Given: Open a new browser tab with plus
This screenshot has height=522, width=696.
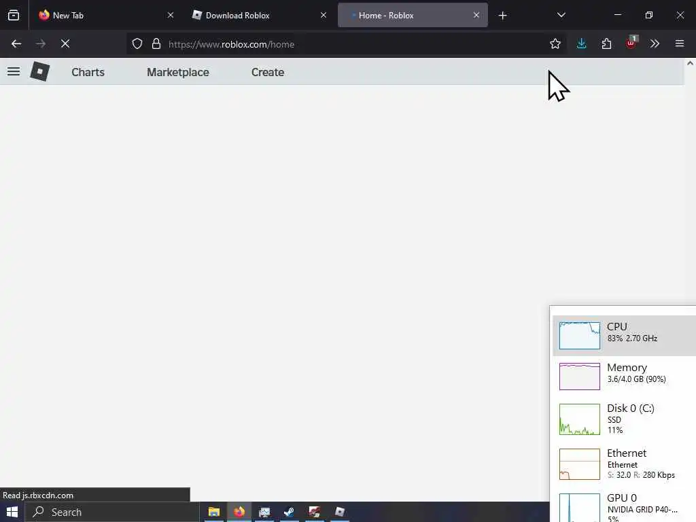Looking at the screenshot, I should click(x=502, y=16).
